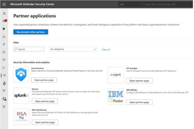194x129 pixels.
Task: Open partner page for HP ArcSight
Action: point(139,81)
